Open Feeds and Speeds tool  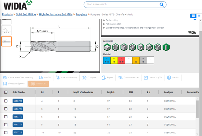(x=5, y=84)
